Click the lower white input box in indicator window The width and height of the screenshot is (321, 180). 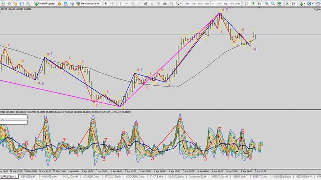pos(14,122)
